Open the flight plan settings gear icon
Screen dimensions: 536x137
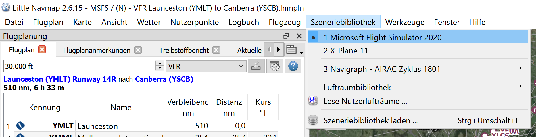(x=275, y=66)
